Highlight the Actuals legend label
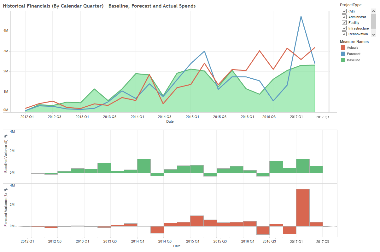380x252 pixels. pyautogui.click(x=353, y=48)
